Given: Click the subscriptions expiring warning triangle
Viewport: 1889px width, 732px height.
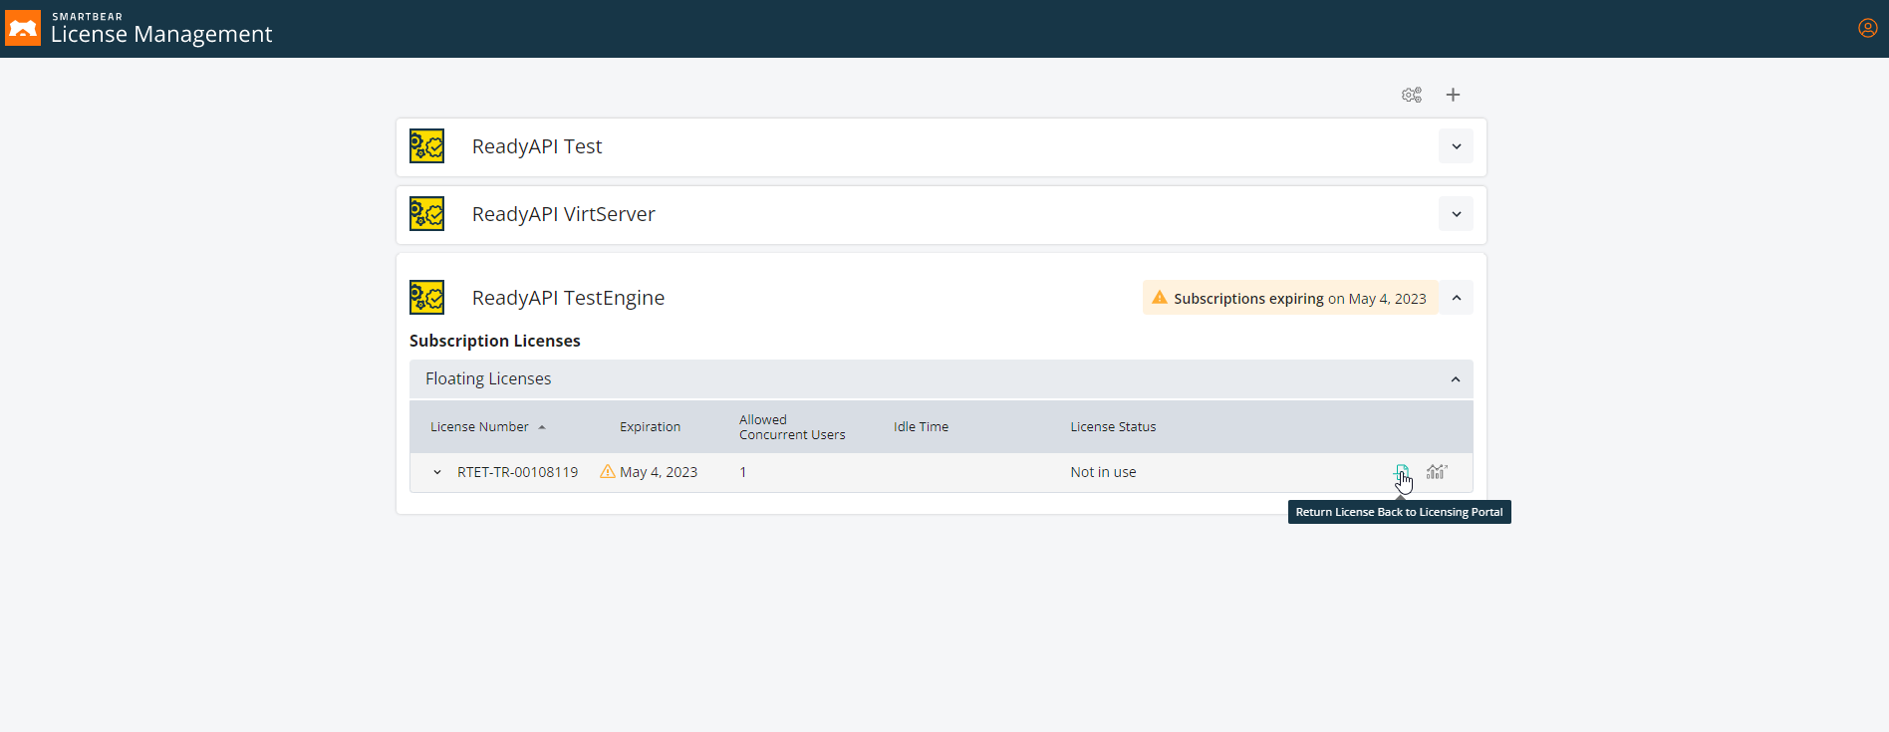Looking at the screenshot, I should point(1160,297).
